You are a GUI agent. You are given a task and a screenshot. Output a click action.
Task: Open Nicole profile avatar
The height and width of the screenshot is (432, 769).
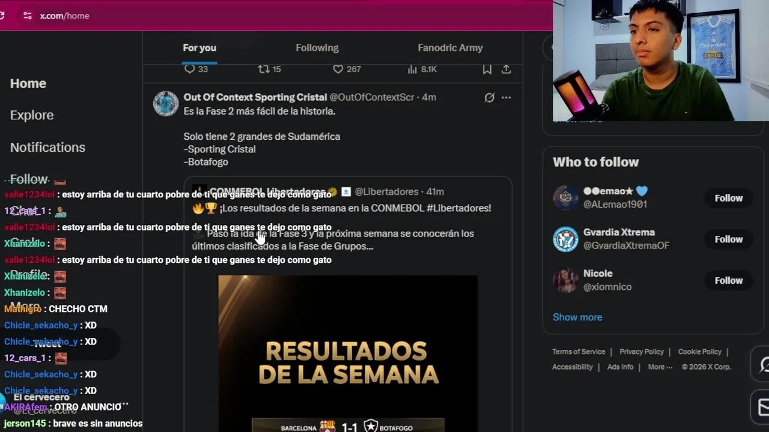(x=565, y=280)
